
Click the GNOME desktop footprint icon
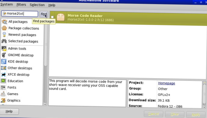point(4,55)
